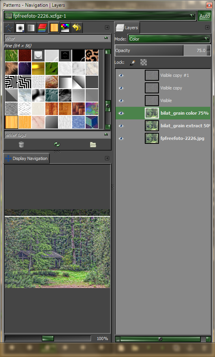Select the leopard spots pattern
The width and height of the screenshot is (215, 357).
pos(92,56)
